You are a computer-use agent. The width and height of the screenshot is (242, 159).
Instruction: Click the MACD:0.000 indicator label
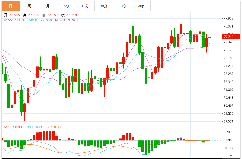click(x=14, y=127)
